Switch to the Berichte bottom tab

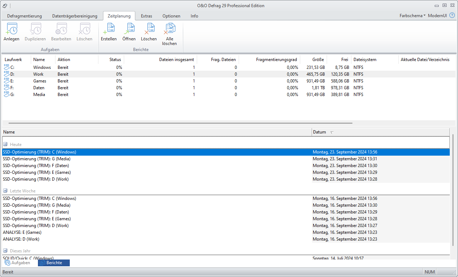click(x=54, y=263)
